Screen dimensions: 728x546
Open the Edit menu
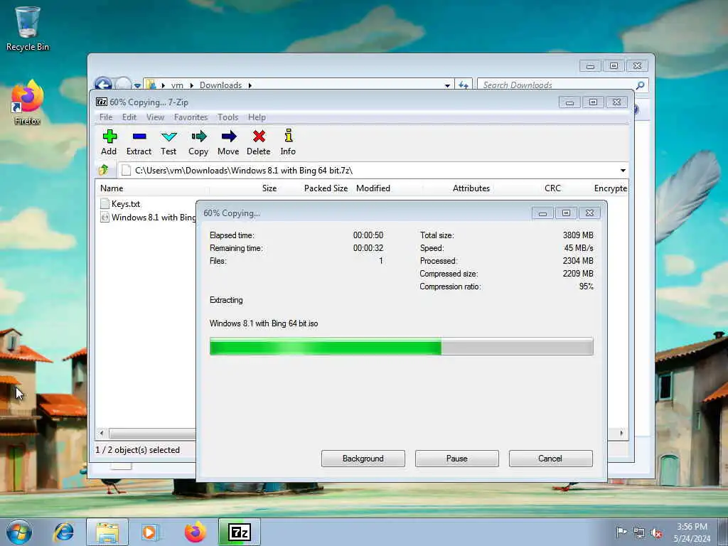[x=129, y=117]
